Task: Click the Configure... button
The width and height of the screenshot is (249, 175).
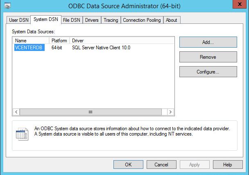Action: (x=208, y=71)
